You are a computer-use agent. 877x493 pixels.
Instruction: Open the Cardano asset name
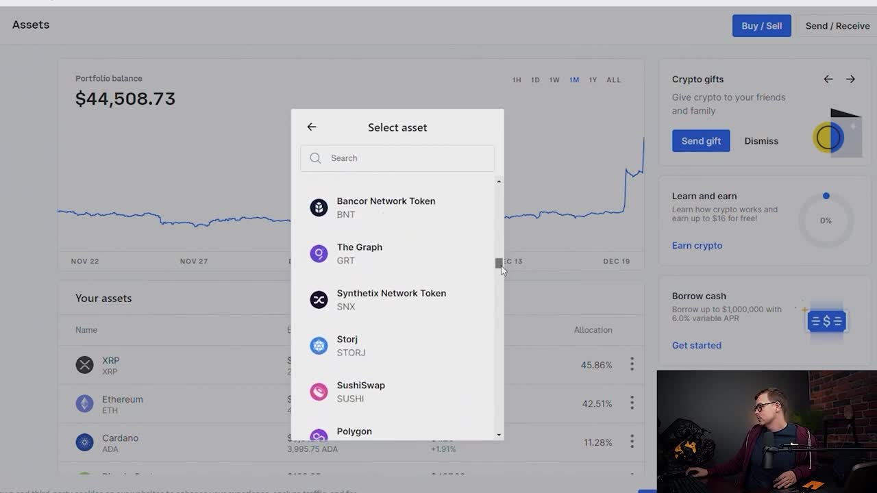coord(120,438)
